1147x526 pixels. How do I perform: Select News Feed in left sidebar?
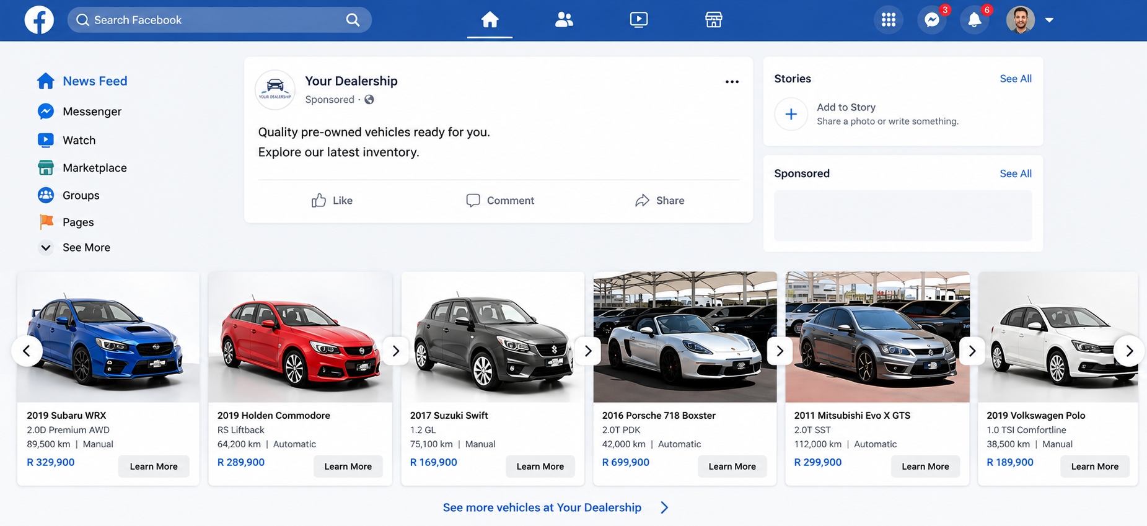[82, 81]
